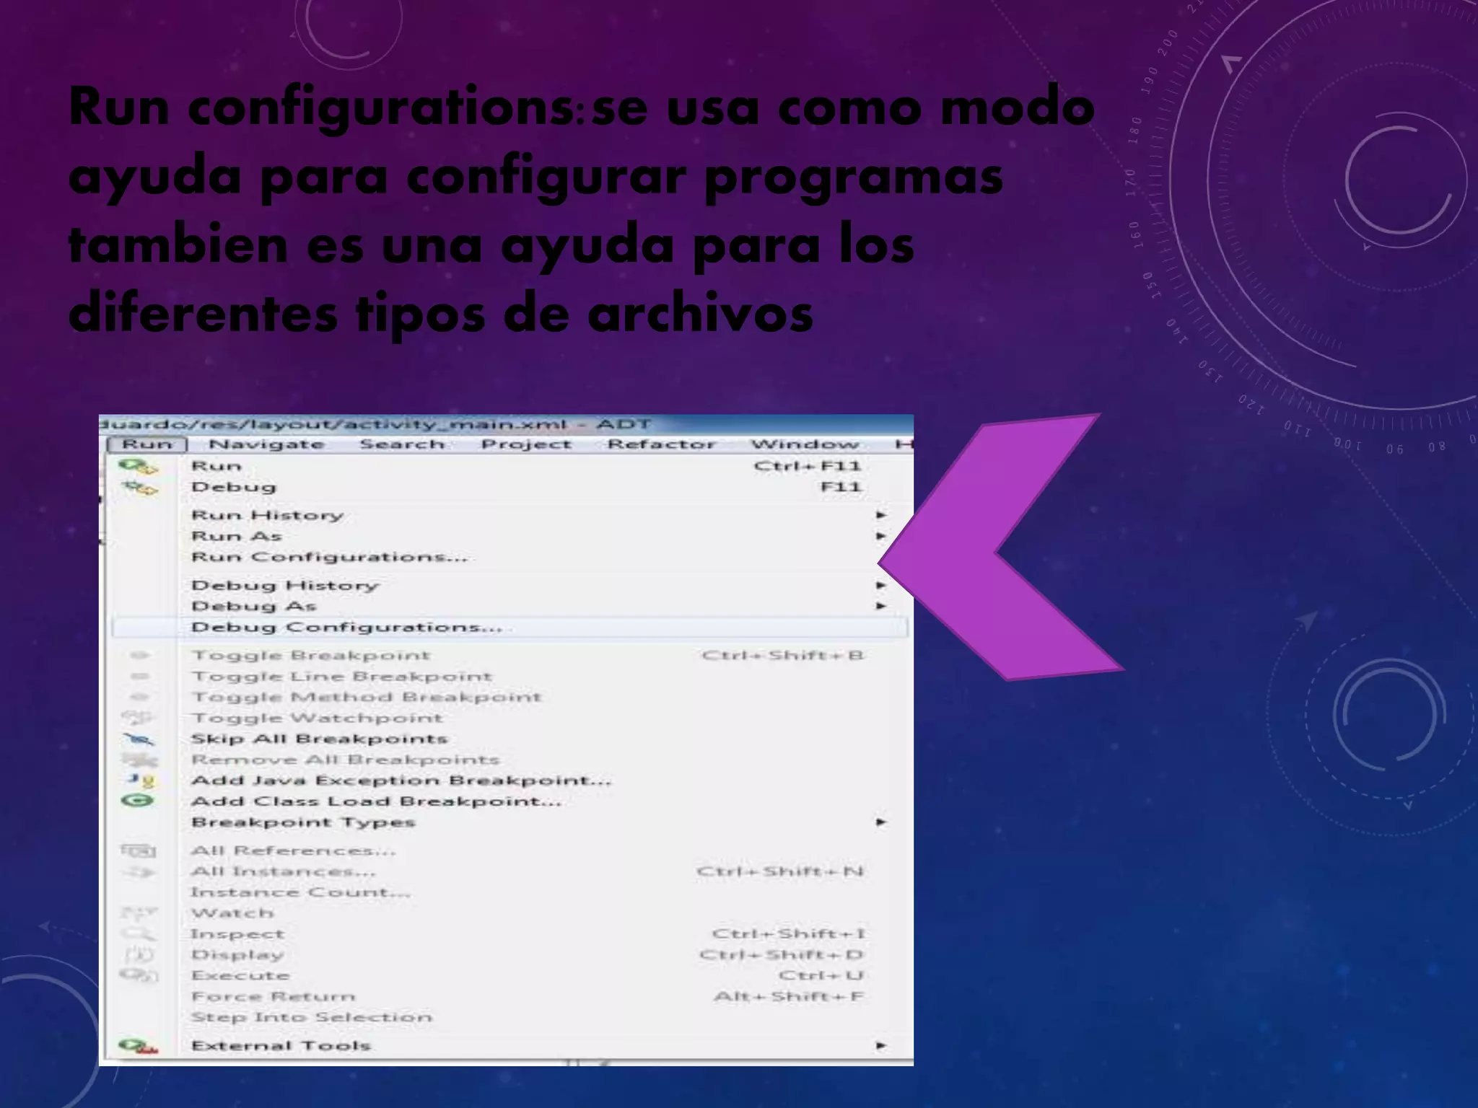Expand the Debug History submenu arrow

[x=880, y=585]
